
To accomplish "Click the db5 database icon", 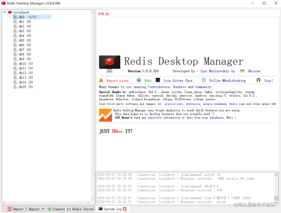I will (x=16, y=40).
